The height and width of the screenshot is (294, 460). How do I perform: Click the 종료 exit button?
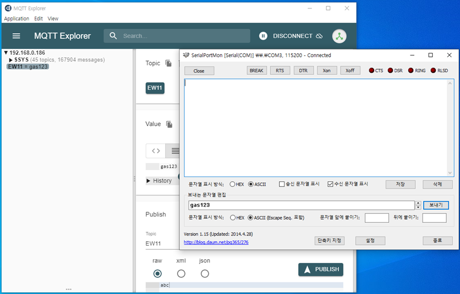pos(437,241)
